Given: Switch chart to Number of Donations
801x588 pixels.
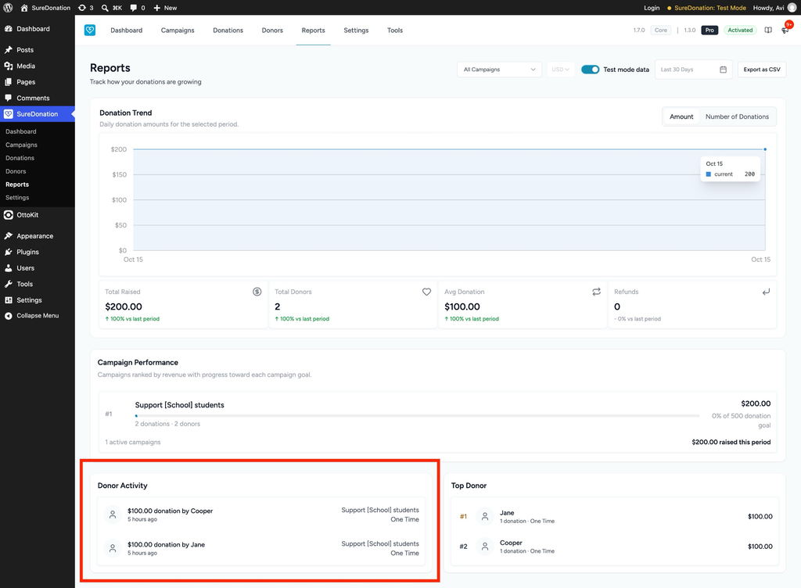Looking at the screenshot, I should click(x=737, y=117).
